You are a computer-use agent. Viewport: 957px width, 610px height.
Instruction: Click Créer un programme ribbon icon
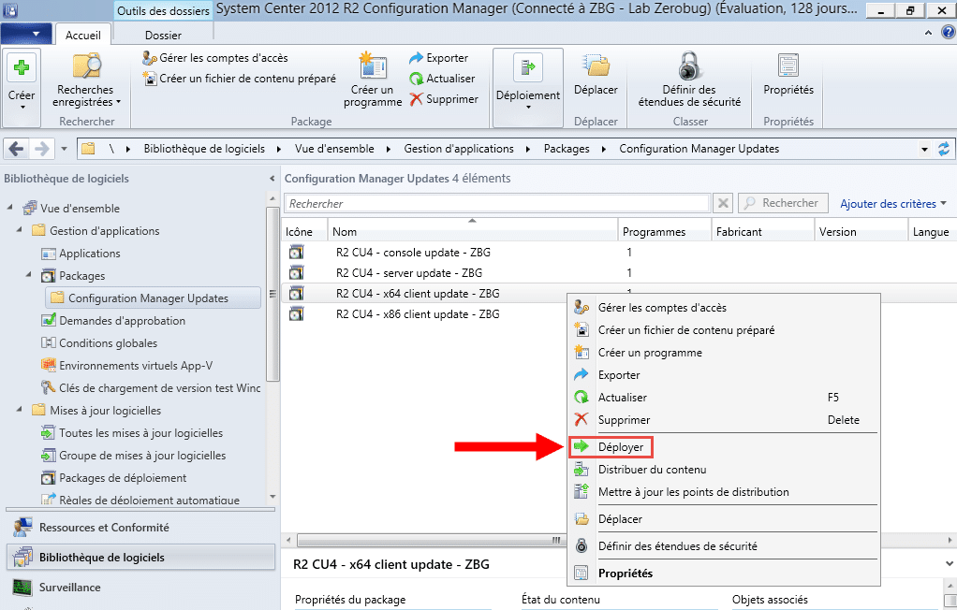pyautogui.click(x=373, y=68)
